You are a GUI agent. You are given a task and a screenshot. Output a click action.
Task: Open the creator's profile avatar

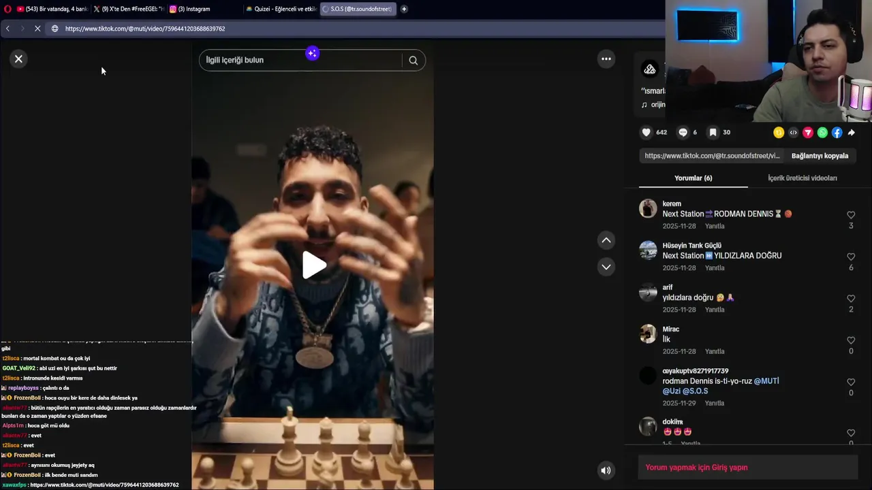[x=650, y=69]
